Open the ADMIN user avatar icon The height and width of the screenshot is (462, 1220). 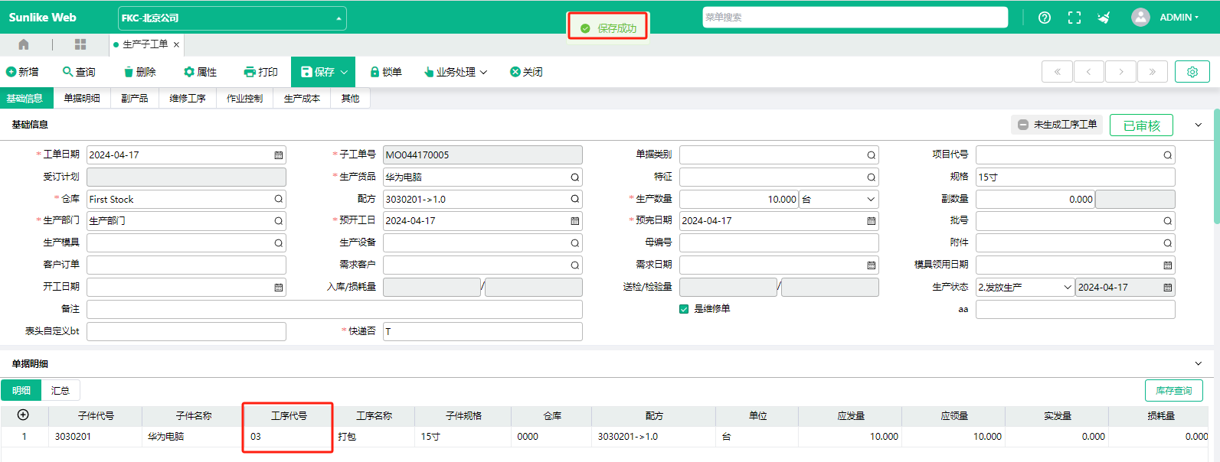pyautogui.click(x=1140, y=18)
